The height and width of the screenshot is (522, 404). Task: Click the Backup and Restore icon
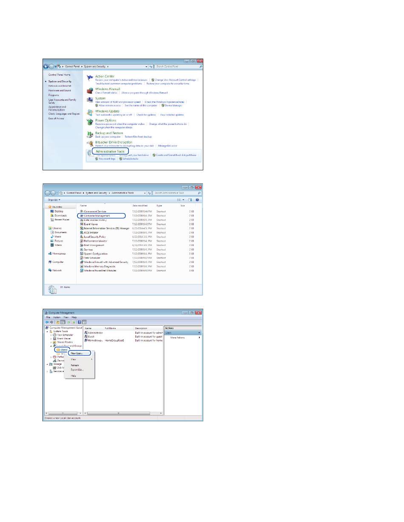coord(90,135)
